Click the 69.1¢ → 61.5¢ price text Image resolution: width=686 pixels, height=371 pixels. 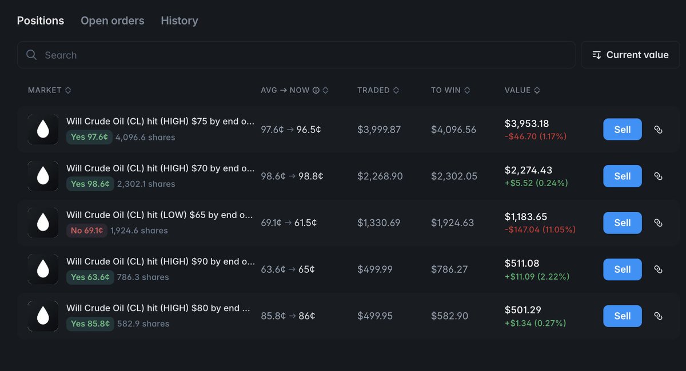point(289,223)
